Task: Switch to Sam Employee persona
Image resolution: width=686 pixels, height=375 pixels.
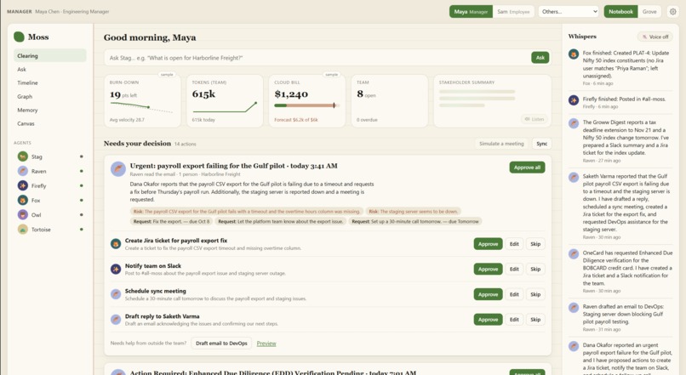Action: (x=513, y=12)
